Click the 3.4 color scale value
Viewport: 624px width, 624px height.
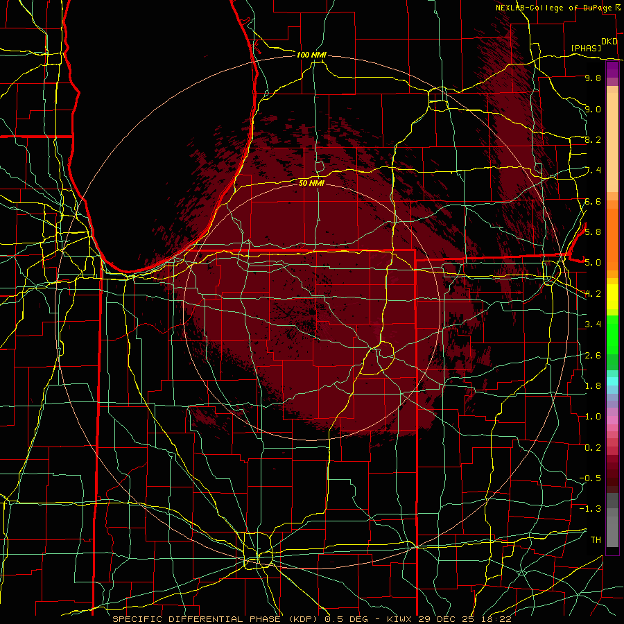[x=593, y=324]
